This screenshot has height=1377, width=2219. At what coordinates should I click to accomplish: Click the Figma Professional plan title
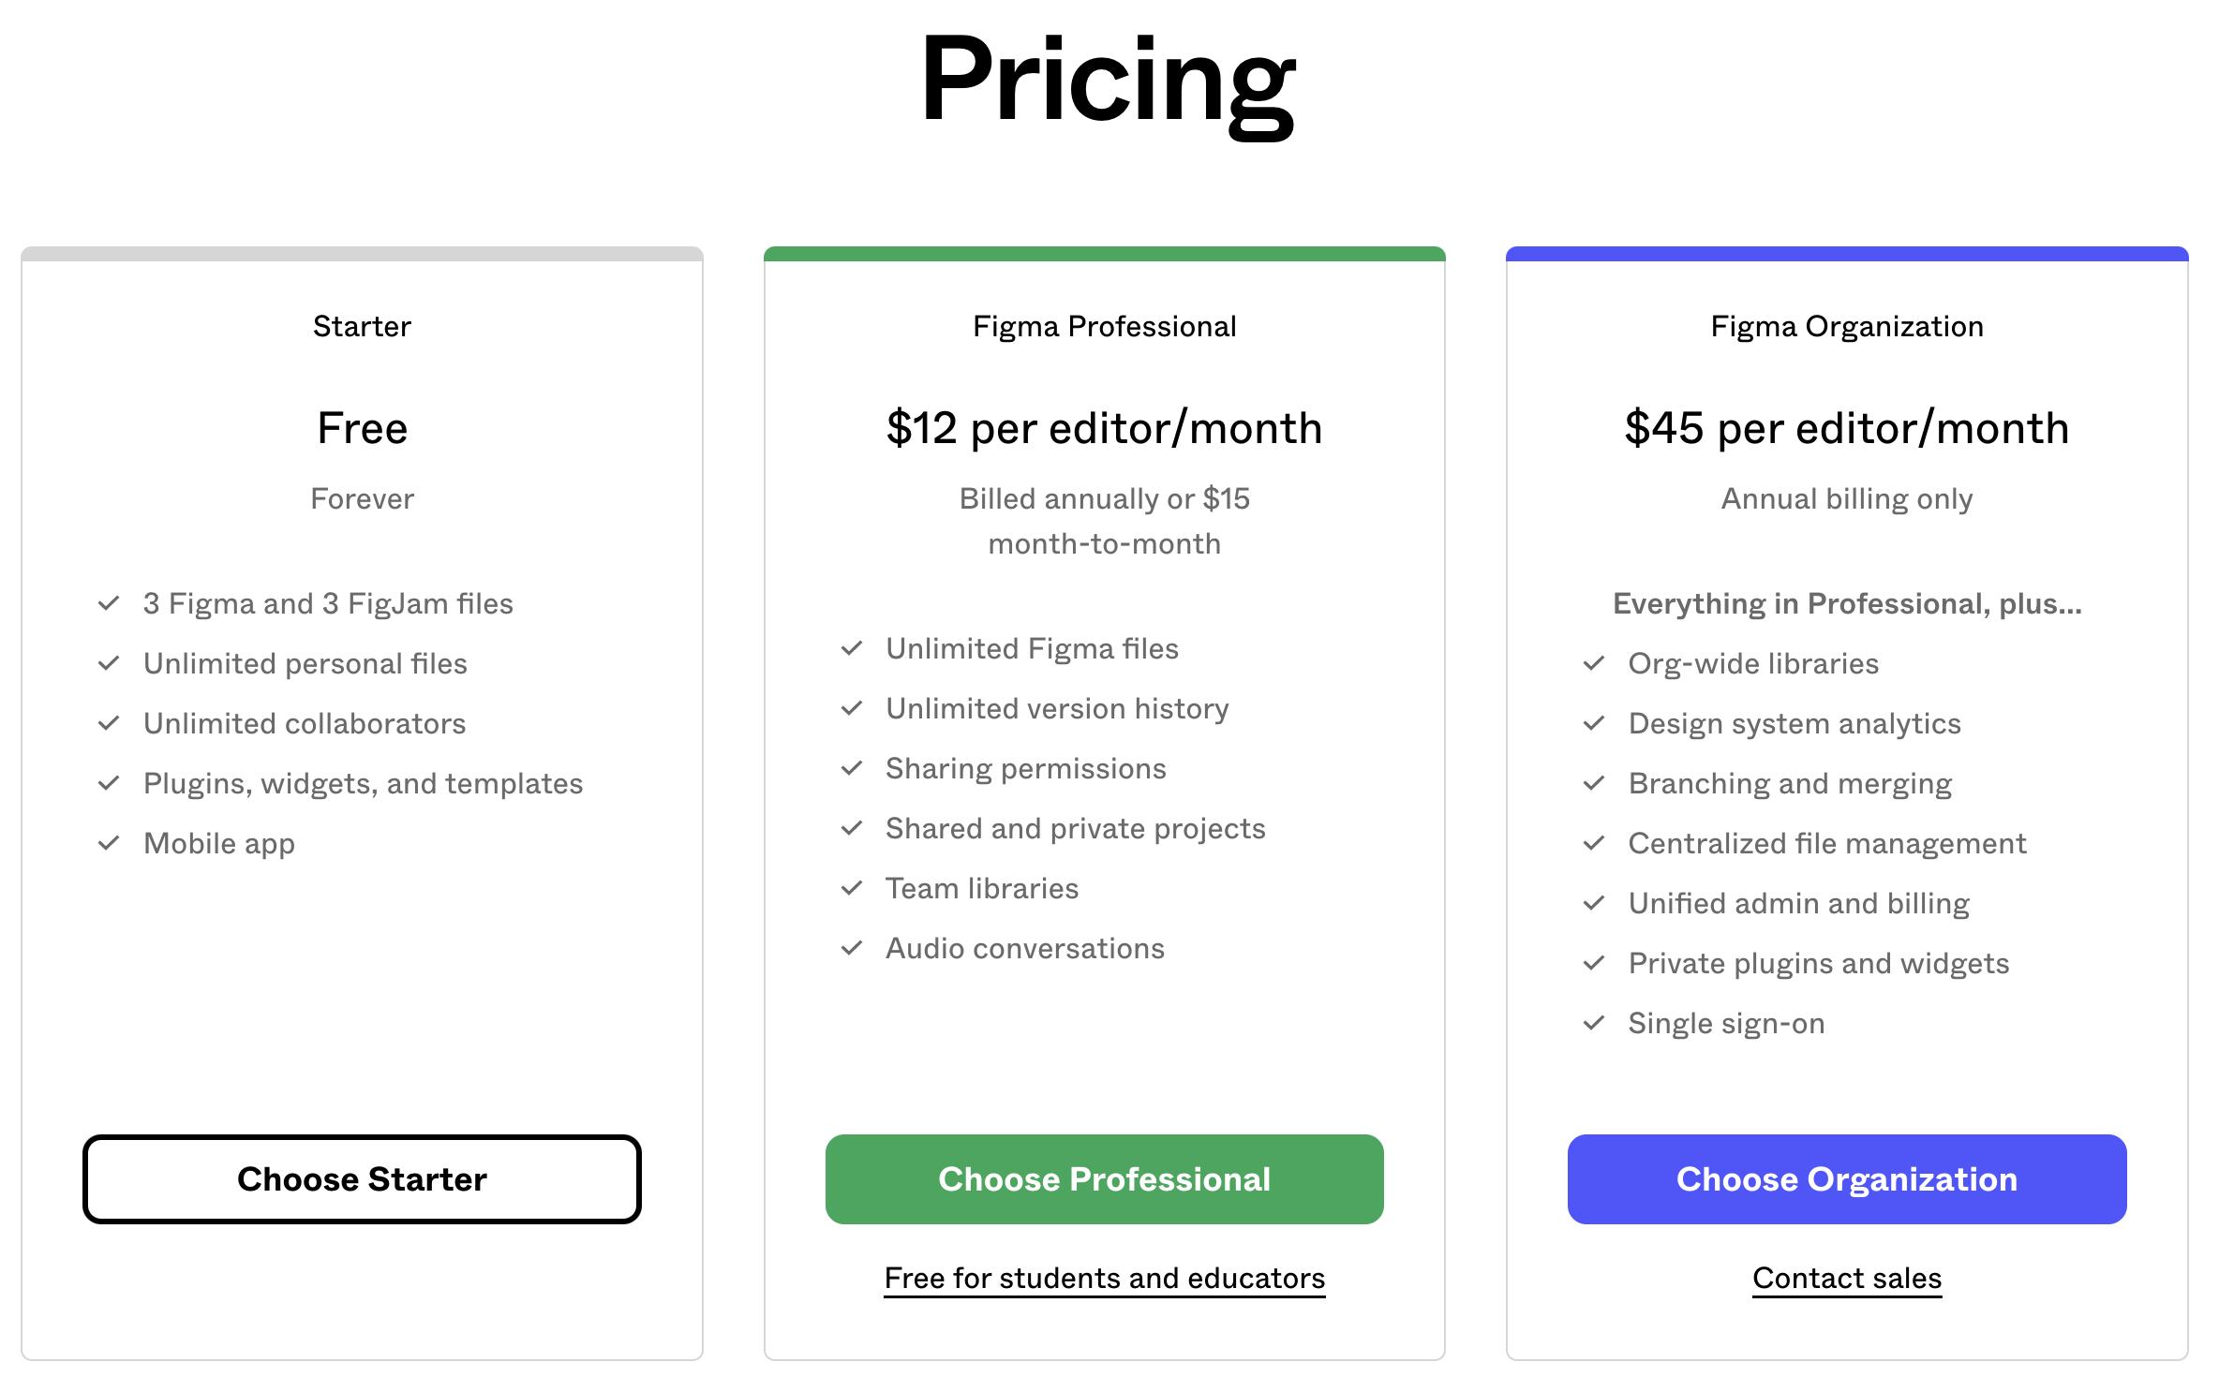1104,326
